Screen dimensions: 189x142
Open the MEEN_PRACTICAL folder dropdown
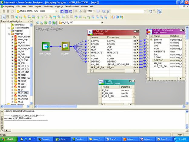pyautogui.click(x=56, y=11)
